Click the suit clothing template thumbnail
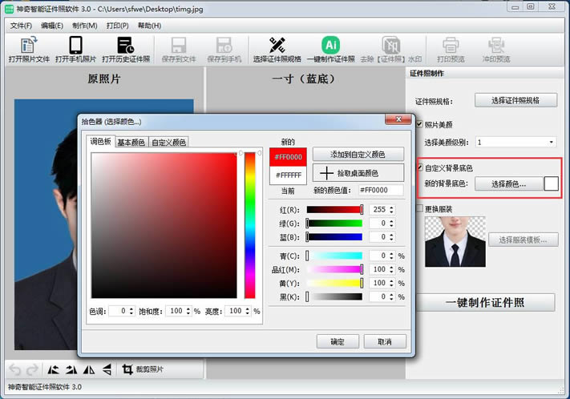Viewport: 570px width, 399px height. click(x=455, y=242)
